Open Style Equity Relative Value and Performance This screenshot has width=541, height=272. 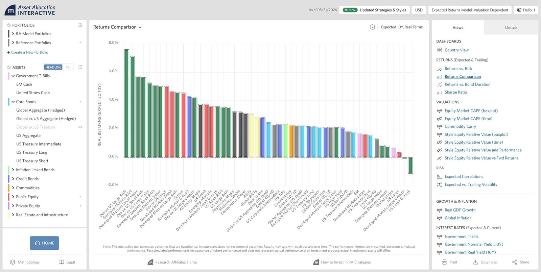(483, 150)
